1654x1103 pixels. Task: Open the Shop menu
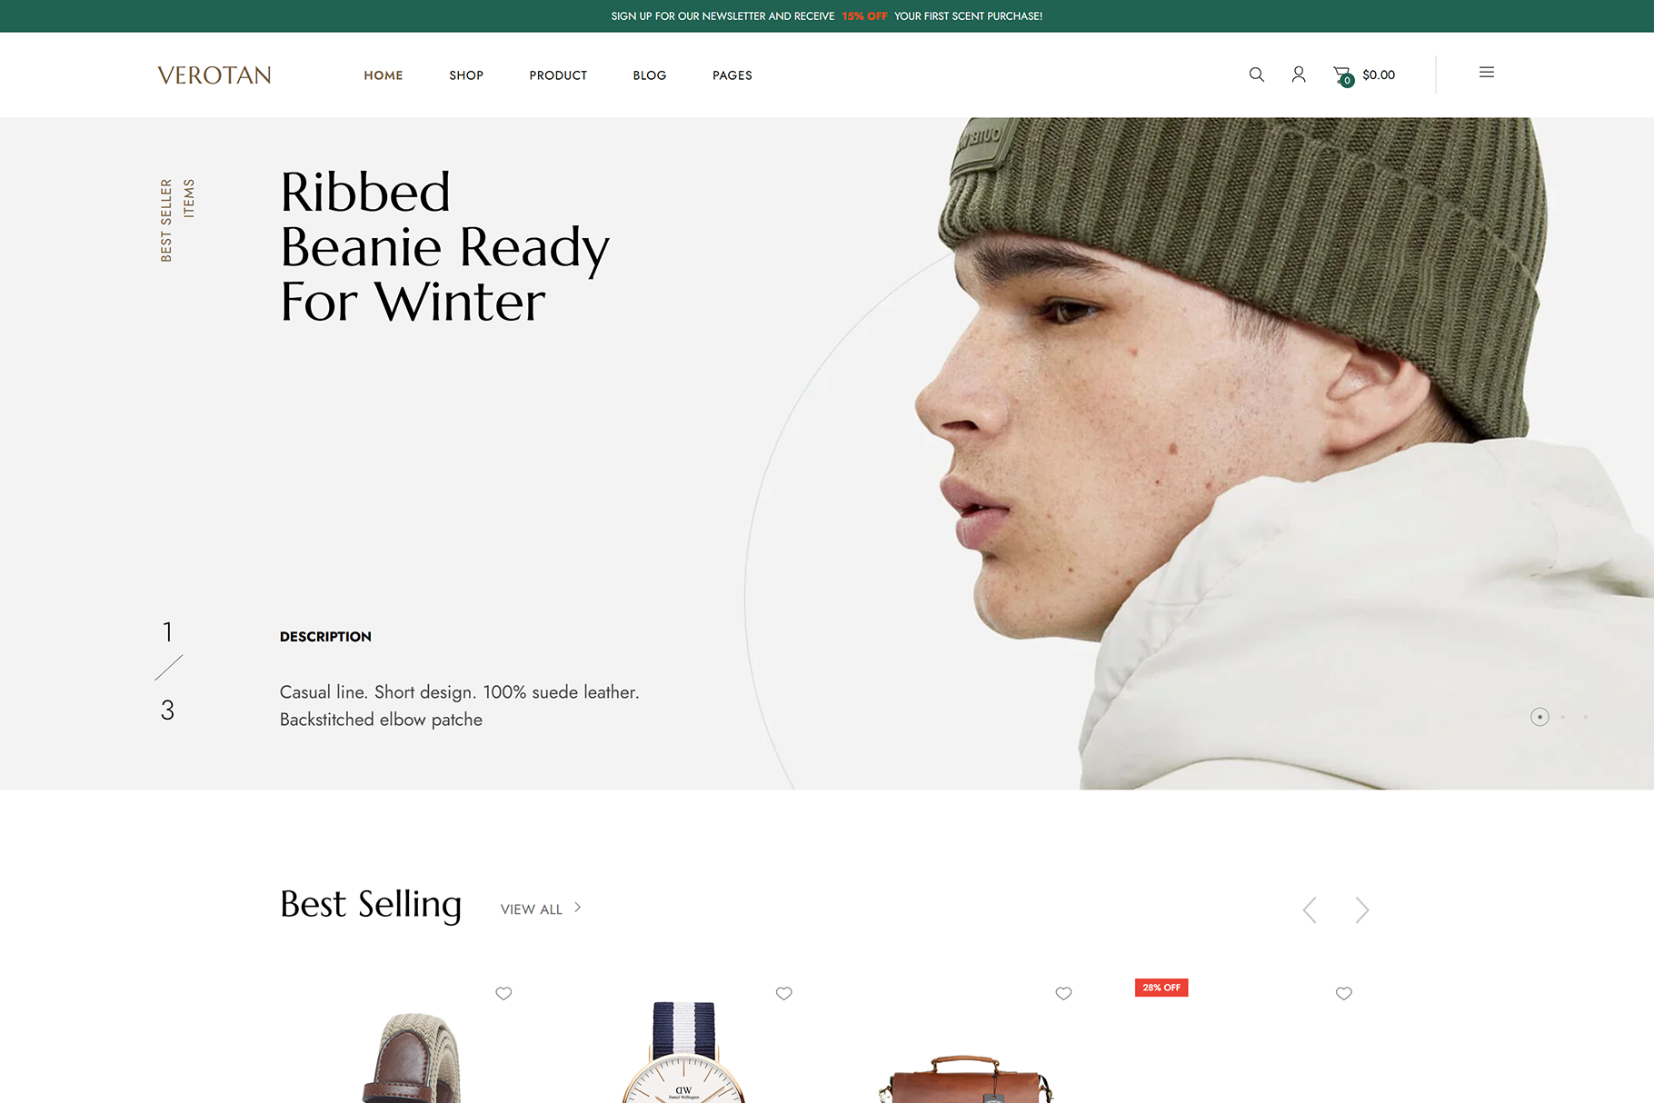click(x=466, y=75)
